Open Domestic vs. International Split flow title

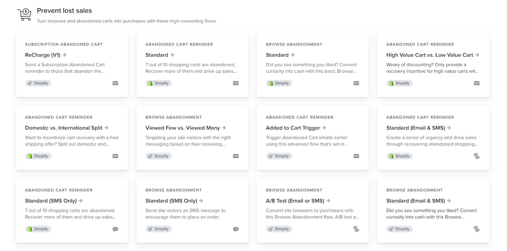click(x=64, y=128)
